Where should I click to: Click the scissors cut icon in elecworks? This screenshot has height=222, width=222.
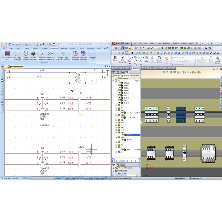pyautogui.click(x=27, y=44)
